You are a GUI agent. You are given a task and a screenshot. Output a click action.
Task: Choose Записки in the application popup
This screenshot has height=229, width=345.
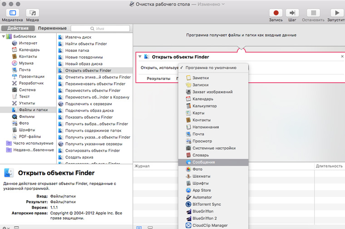tap(213, 85)
